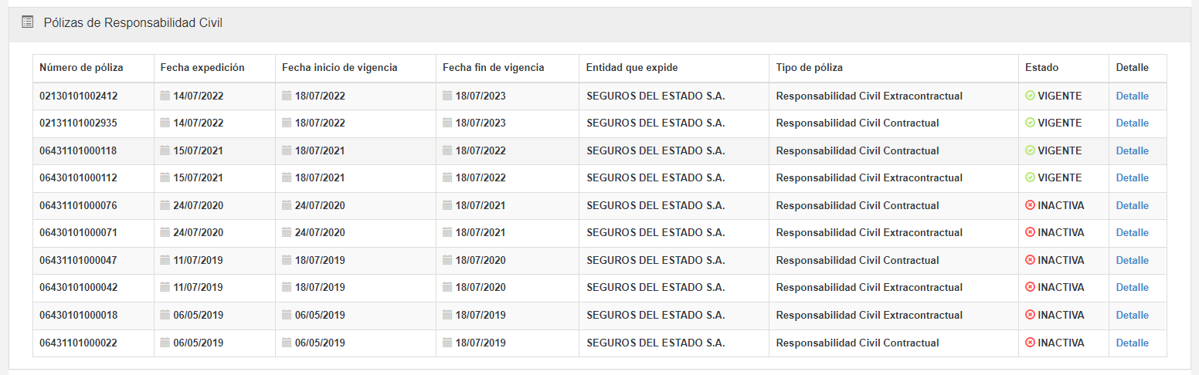The height and width of the screenshot is (375, 1199).
Task: Click calendar icon beside inicio de vigencia for policy 02131101002935
Action: [287, 123]
